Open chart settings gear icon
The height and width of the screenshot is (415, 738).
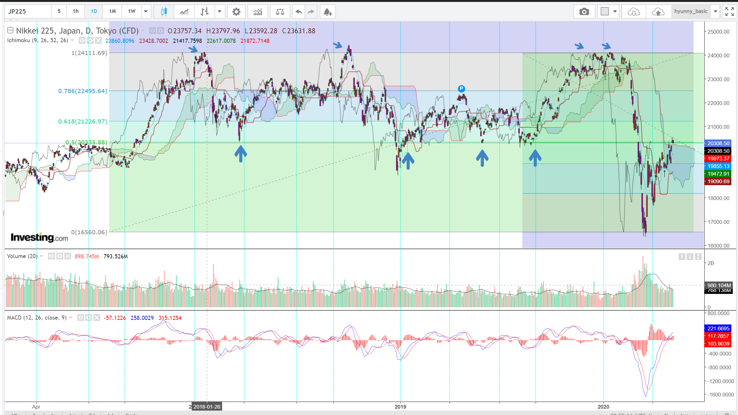(x=236, y=12)
